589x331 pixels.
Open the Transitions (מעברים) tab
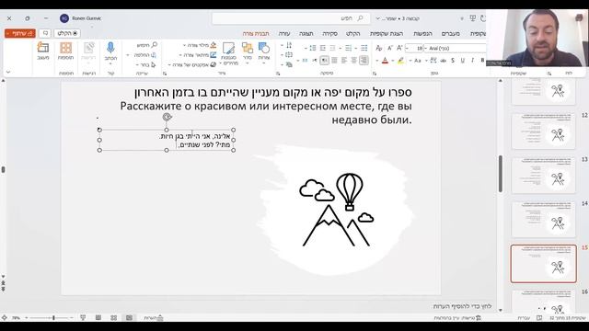pyautogui.click(x=450, y=33)
